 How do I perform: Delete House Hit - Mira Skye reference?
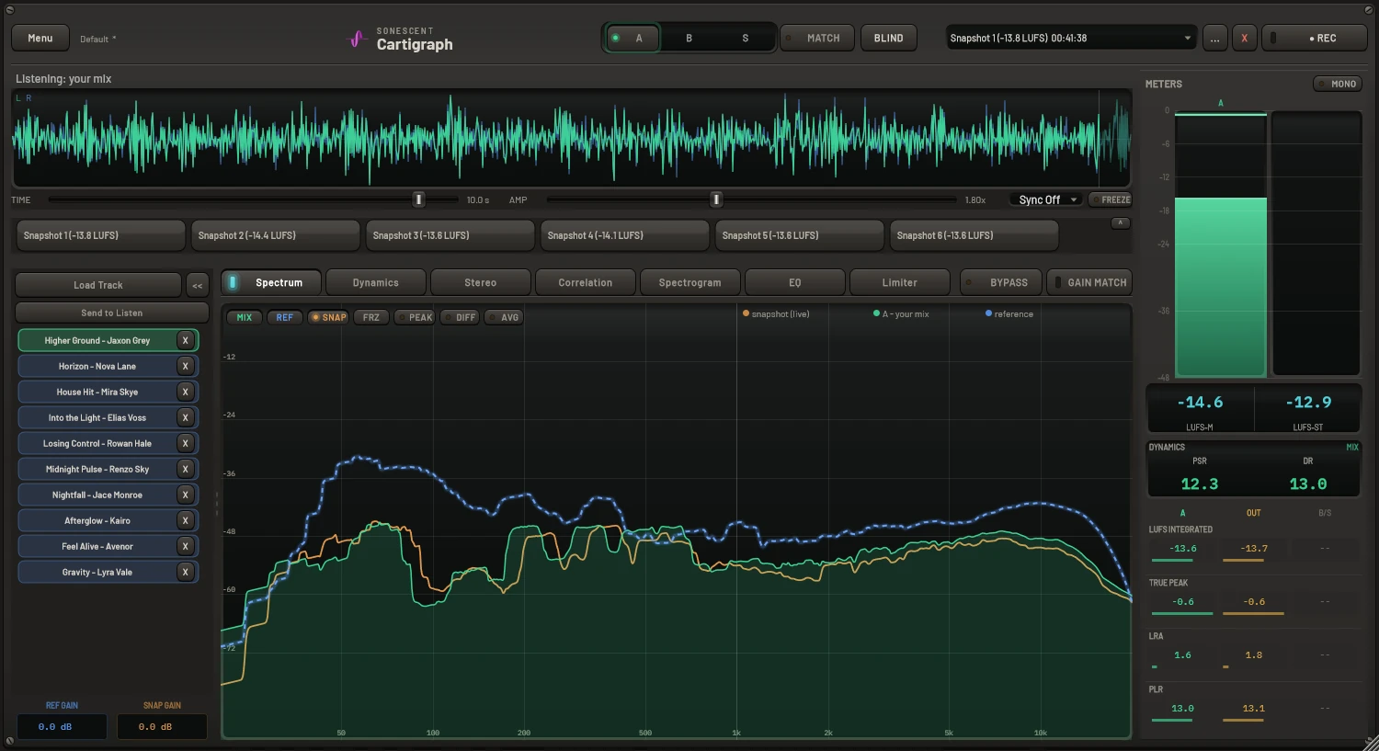[186, 392]
